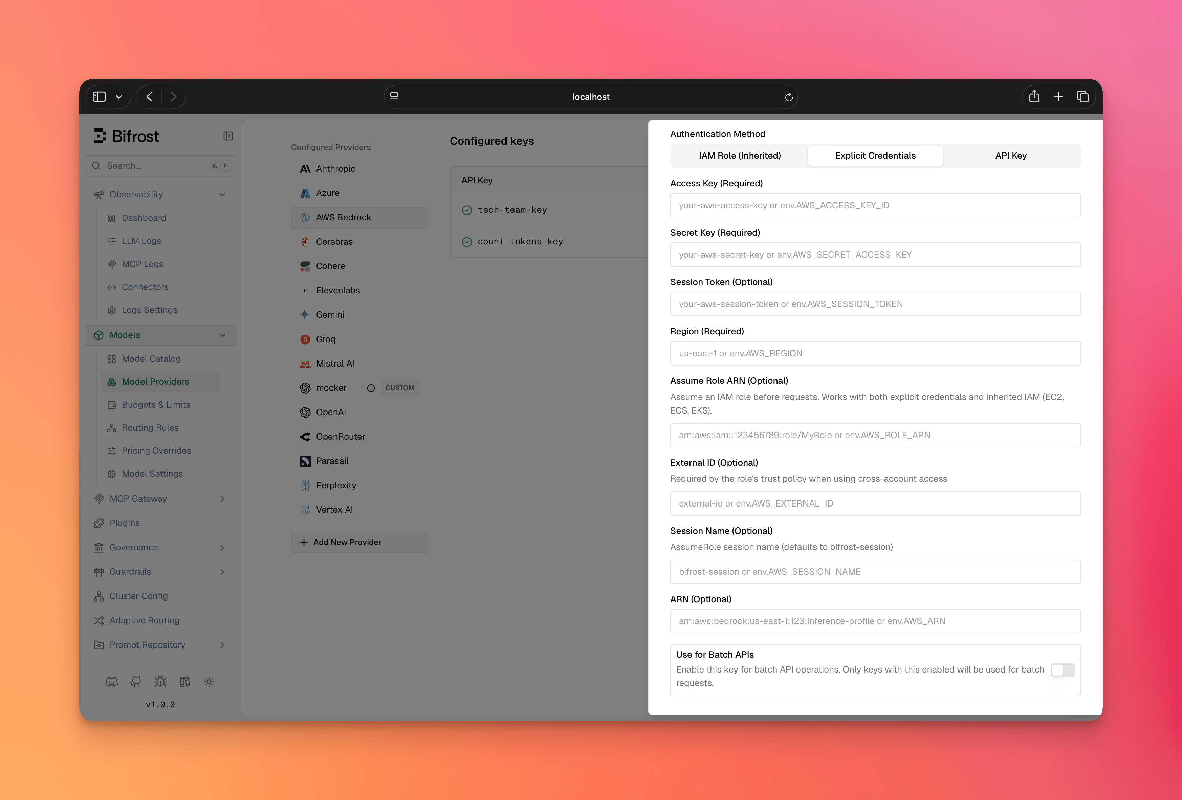
Task: Collapse the Observability section chevron
Action: [222, 194]
